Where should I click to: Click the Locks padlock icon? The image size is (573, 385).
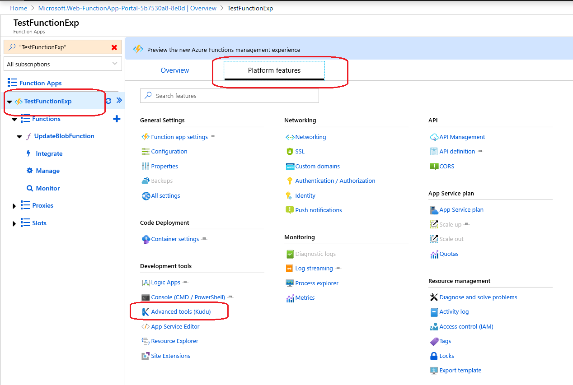[434, 356]
